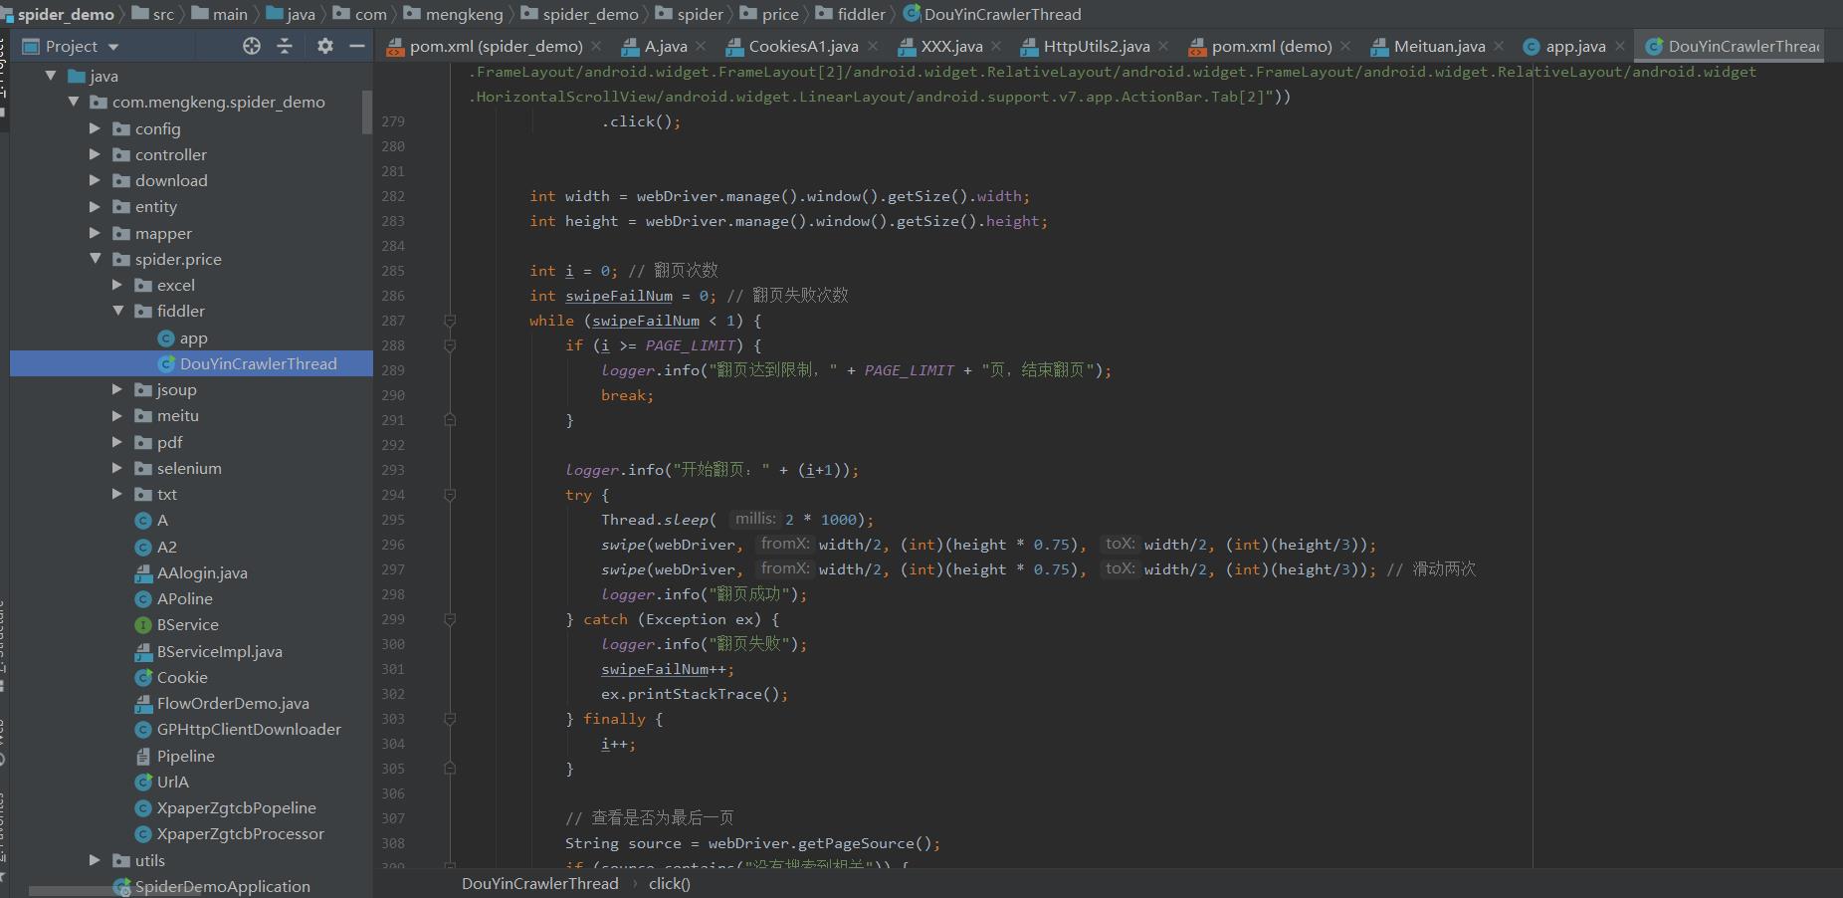Open Pipeline file in tree

tap(174, 756)
